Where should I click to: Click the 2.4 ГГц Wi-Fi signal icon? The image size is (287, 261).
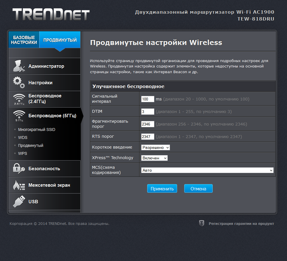19,99
